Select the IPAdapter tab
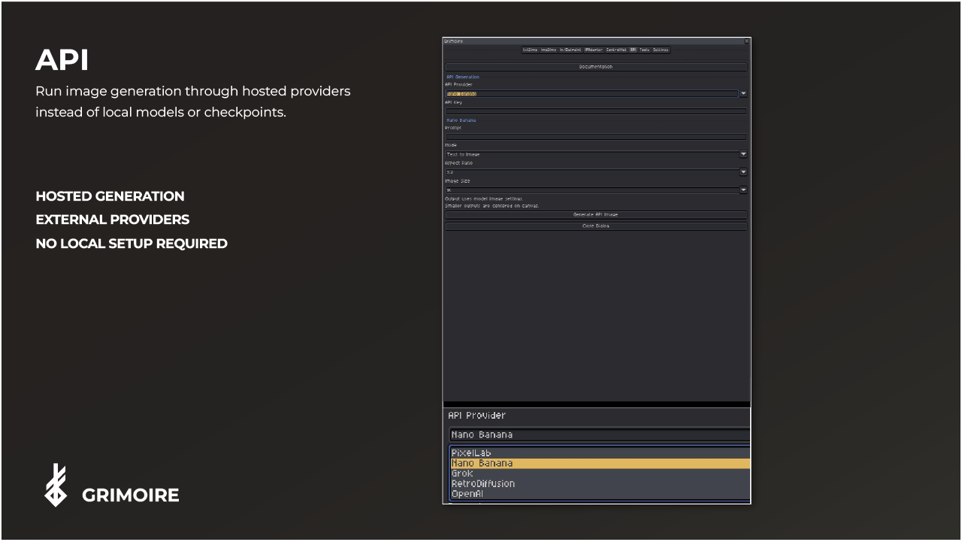 click(594, 50)
